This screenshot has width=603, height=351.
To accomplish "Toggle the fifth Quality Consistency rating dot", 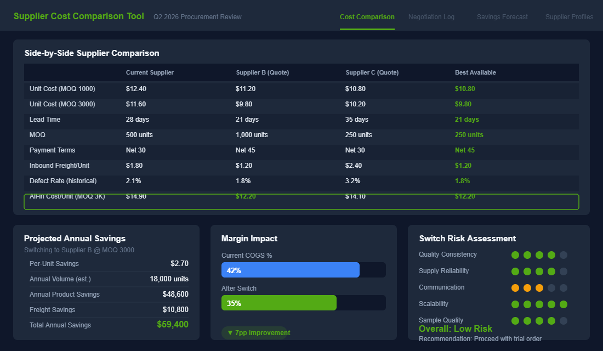I will pos(564,254).
